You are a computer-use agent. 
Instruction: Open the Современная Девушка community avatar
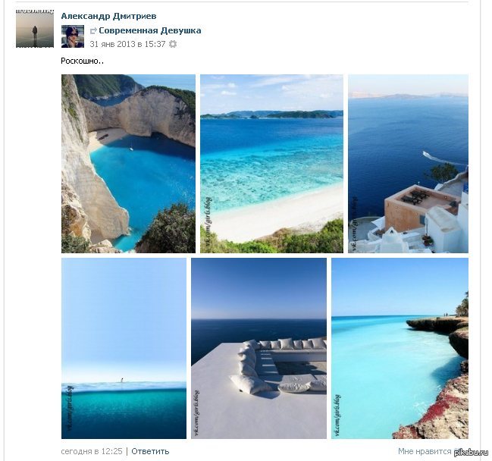pyautogui.click(x=73, y=36)
